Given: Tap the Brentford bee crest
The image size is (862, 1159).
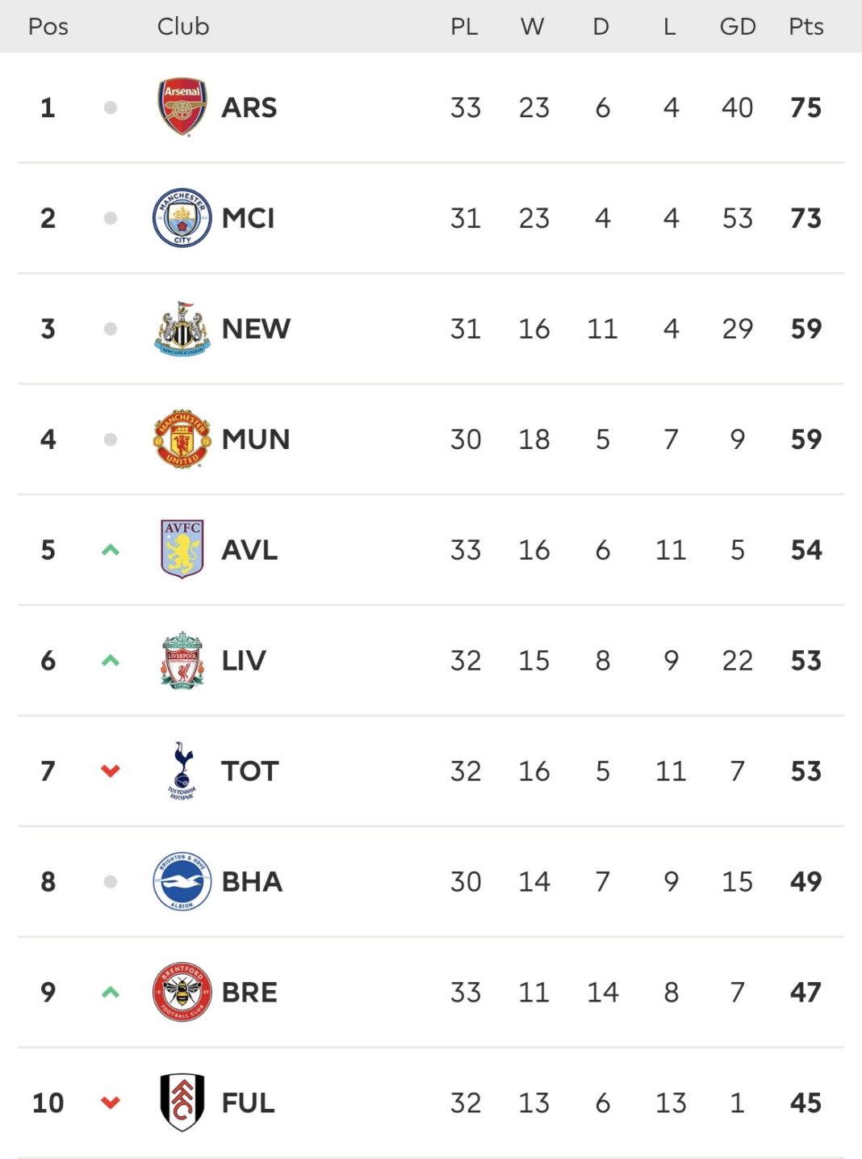Looking at the screenshot, I should point(182,992).
